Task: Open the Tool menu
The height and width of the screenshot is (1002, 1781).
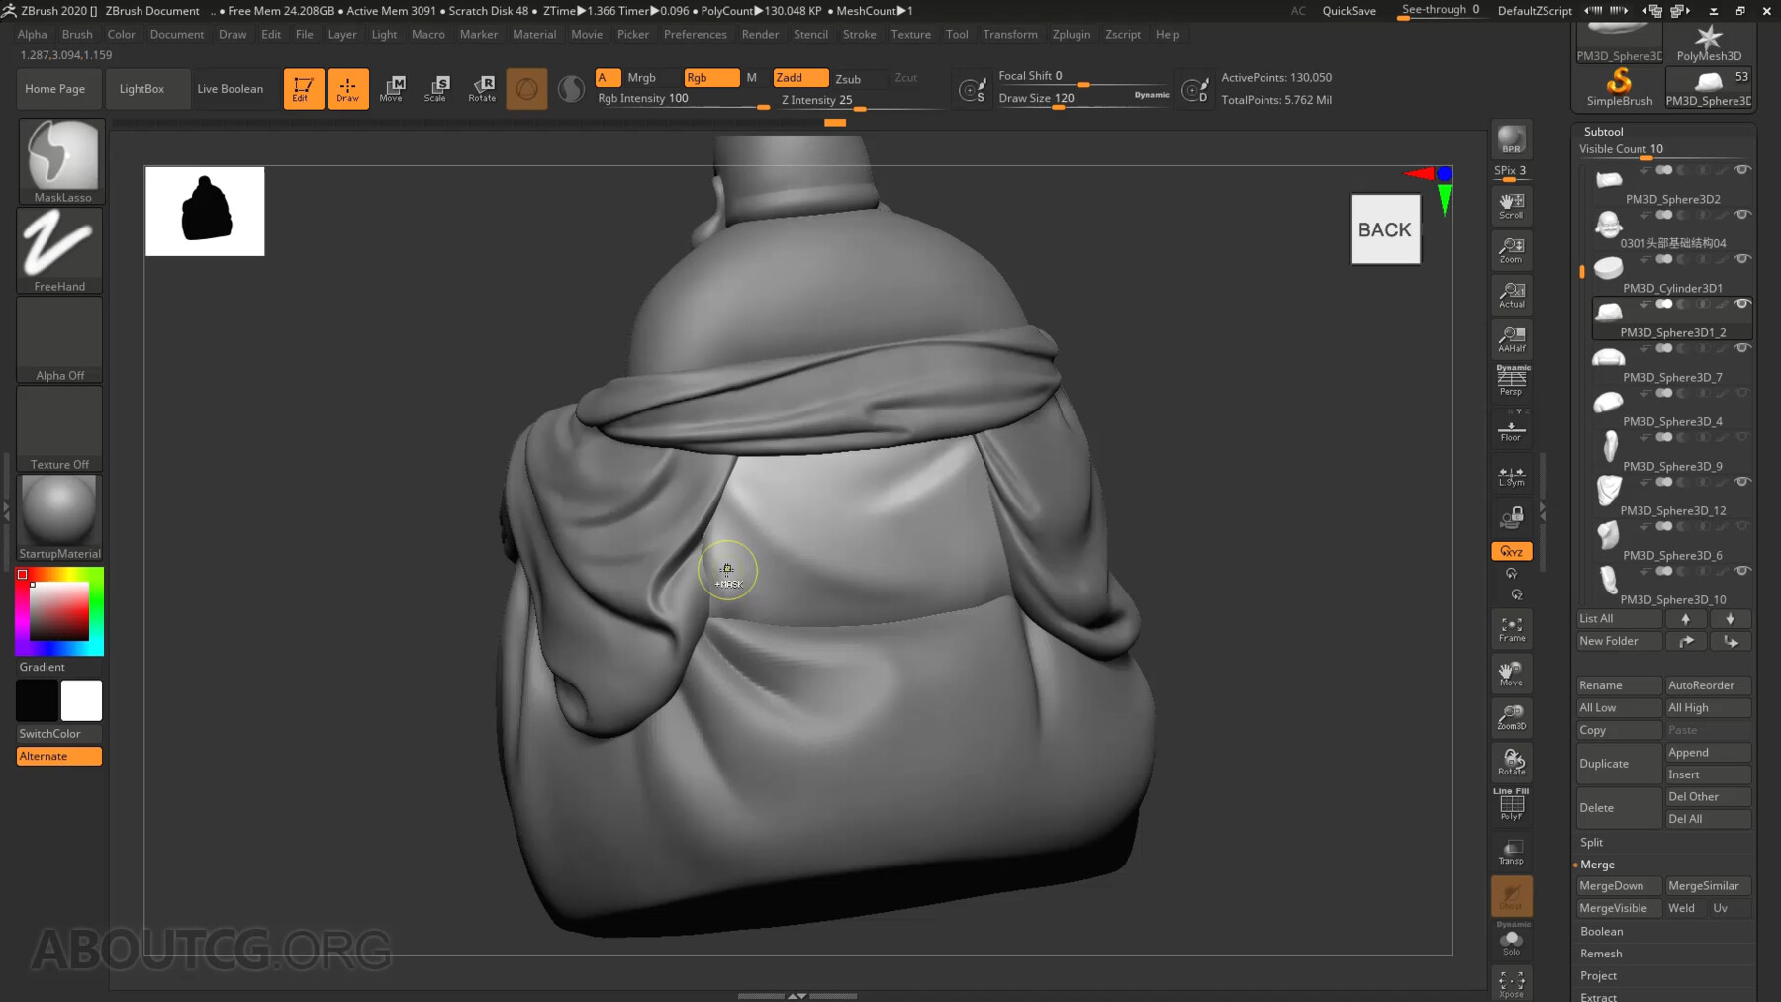Action: tap(956, 34)
